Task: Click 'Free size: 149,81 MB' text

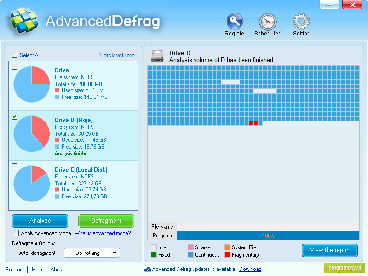Action: (x=85, y=97)
